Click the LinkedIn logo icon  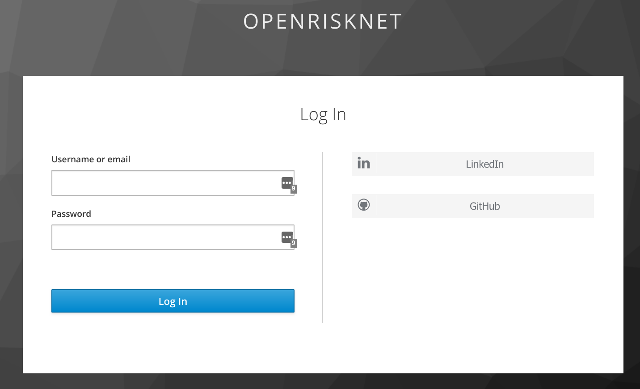pos(364,163)
